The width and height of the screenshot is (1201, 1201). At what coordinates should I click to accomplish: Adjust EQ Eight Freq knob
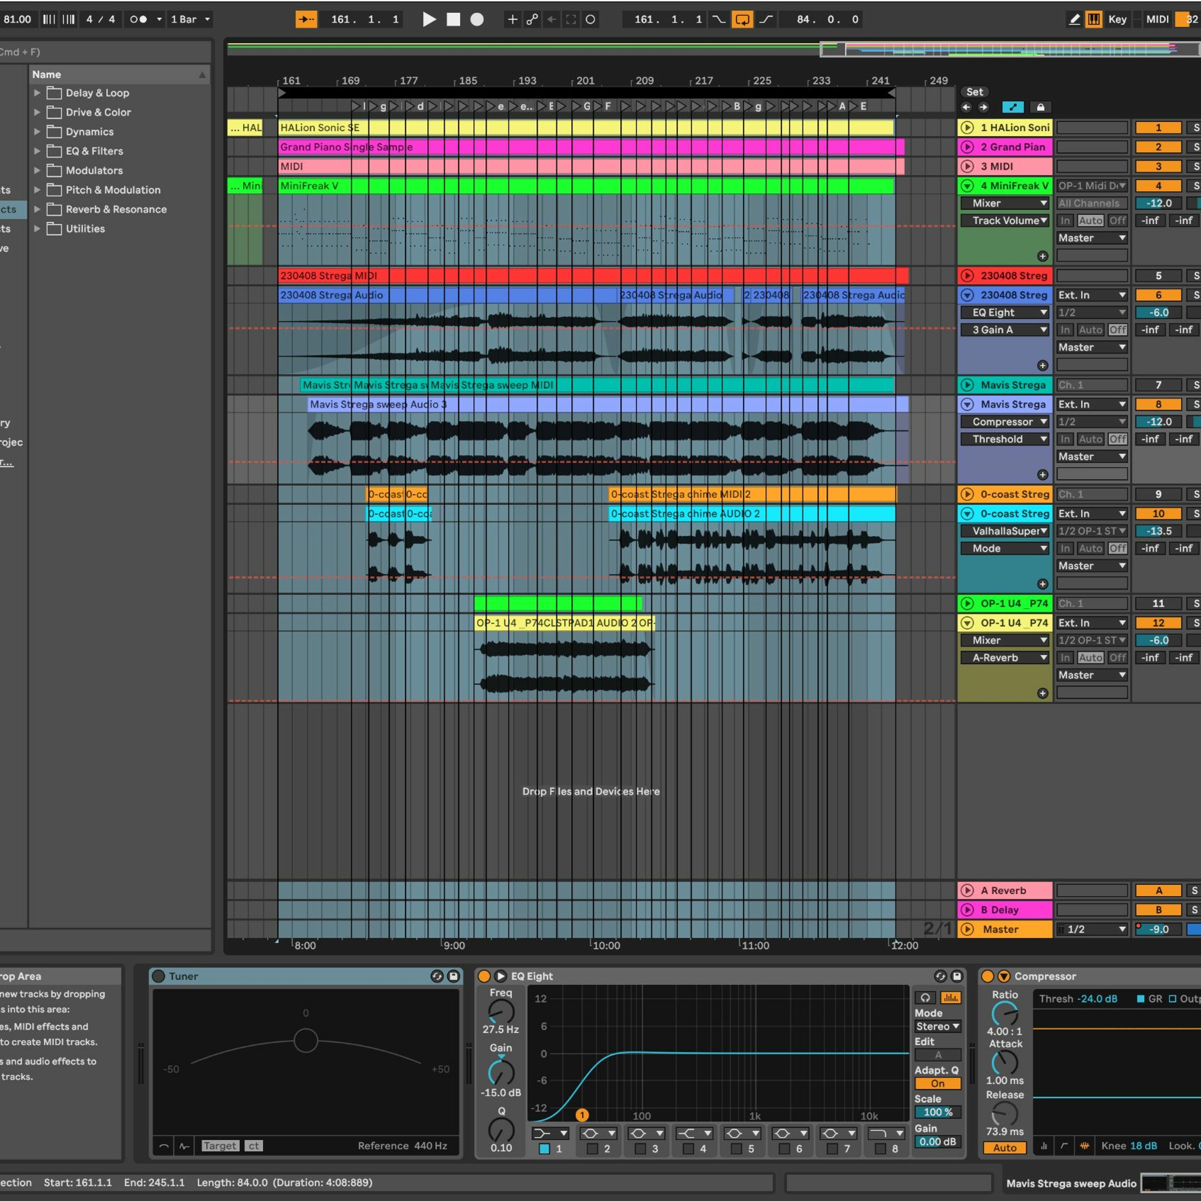(501, 1012)
